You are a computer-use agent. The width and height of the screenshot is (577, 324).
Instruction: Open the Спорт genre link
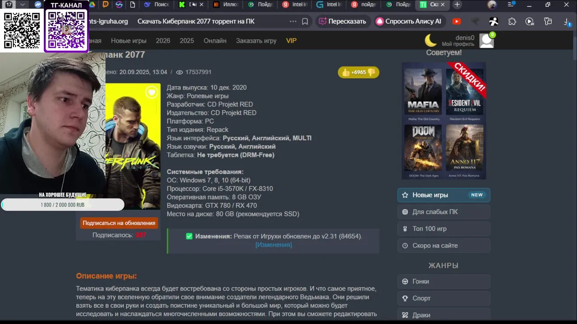444,298
